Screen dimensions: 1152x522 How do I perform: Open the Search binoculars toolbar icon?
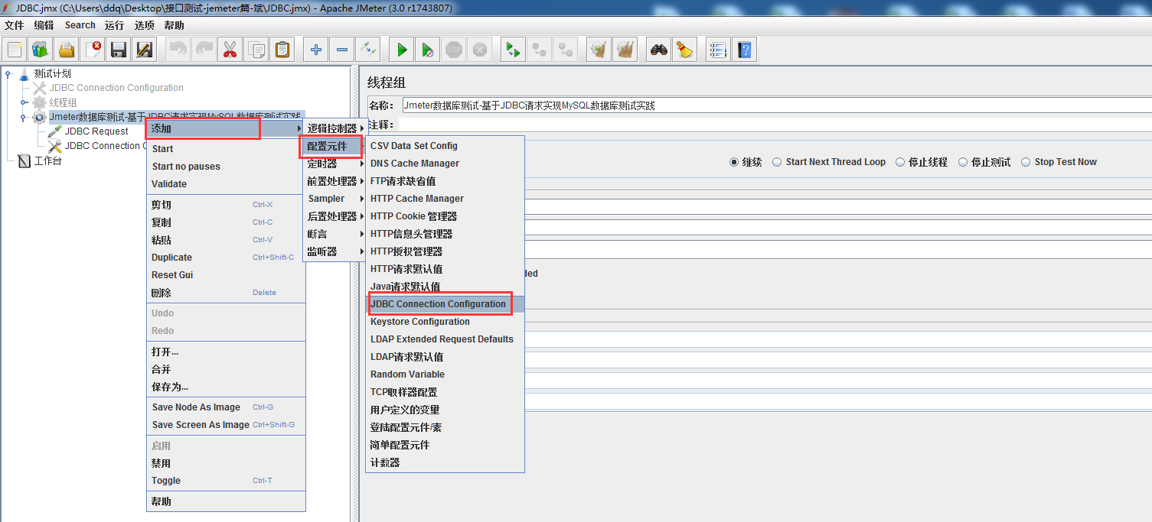point(658,49)
